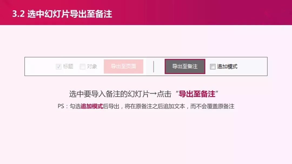Screen dimensions: 292x164
Task: Click the bold 导出至备注 text in the instruction
Action: (x=197, y=94)
